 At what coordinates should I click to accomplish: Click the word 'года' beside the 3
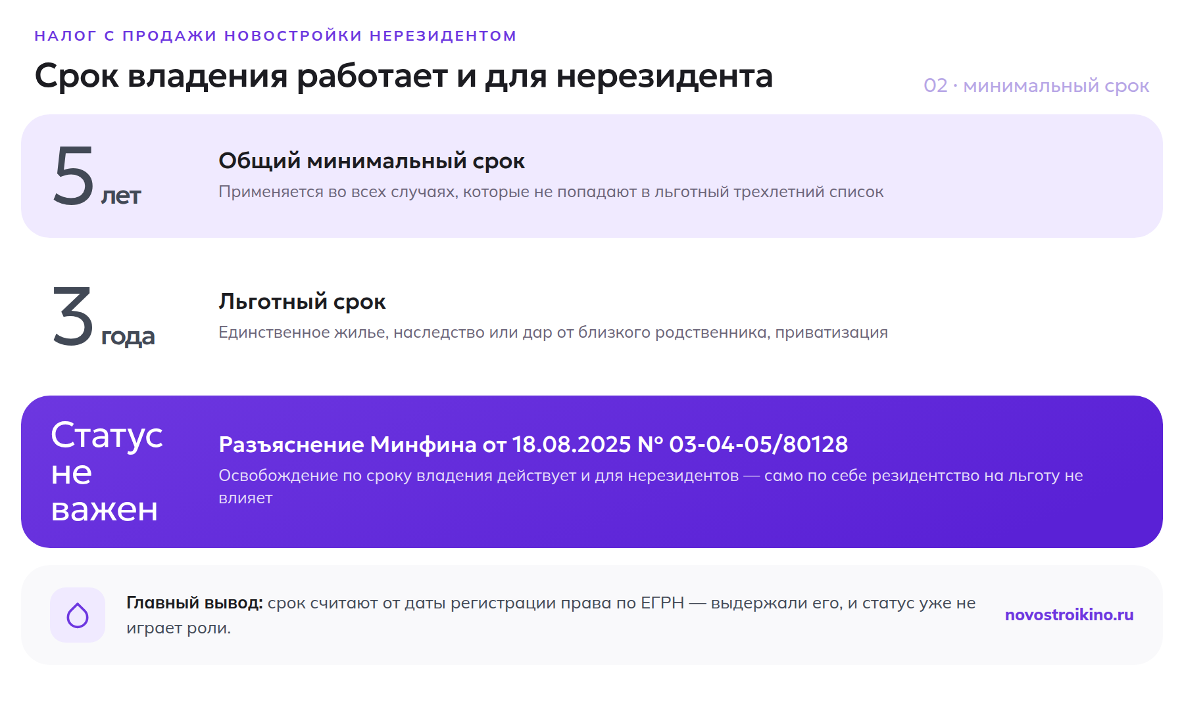pos(128,336)
